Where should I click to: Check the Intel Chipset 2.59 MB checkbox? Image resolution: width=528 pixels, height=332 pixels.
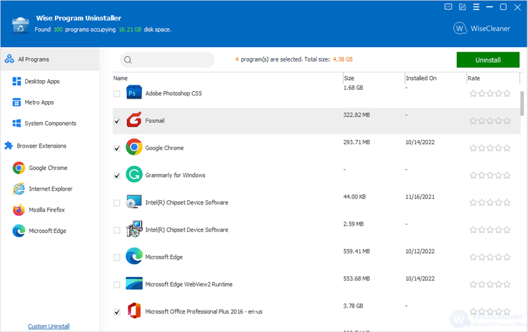(x=117, y=230)
